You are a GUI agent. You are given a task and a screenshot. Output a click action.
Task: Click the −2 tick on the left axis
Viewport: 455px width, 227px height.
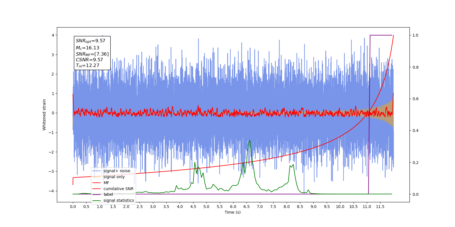tap(51, 152)
